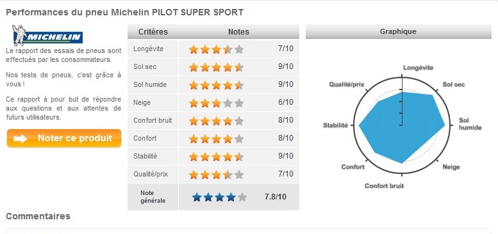The image size is (498, 234).
Task: Click the Commentaires heading
Action: tap(38, 216)
